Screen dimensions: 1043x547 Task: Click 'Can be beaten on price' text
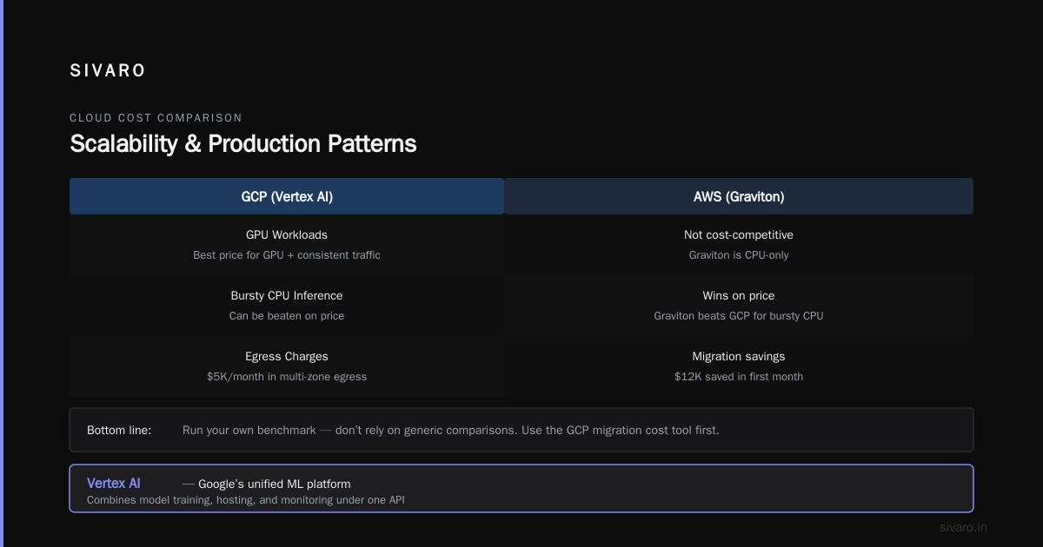(287, 316)
